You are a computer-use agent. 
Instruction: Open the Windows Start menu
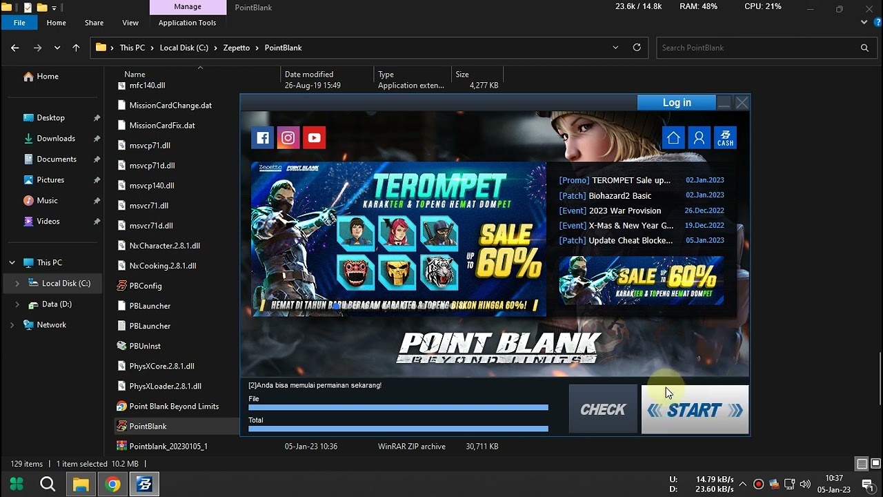click(x=17, y=484)
